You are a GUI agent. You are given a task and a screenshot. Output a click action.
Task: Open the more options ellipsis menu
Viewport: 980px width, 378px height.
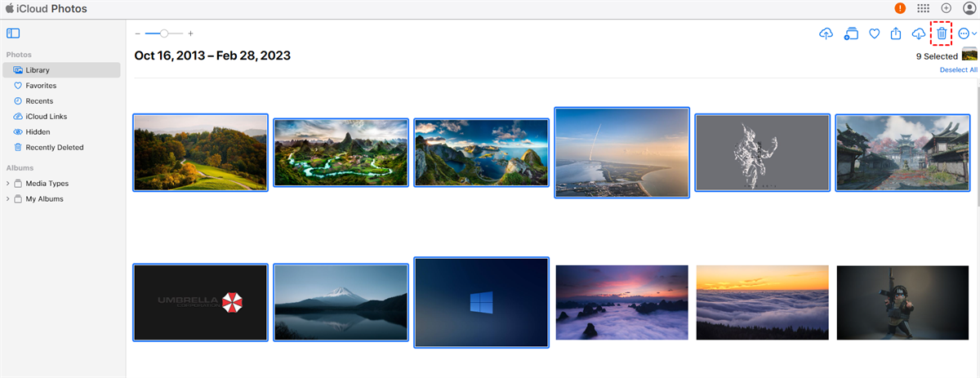click(x=968, y=33)
